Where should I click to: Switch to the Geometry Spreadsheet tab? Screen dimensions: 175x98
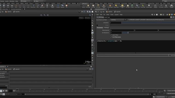pyautogui.click(x=16, y=9)
